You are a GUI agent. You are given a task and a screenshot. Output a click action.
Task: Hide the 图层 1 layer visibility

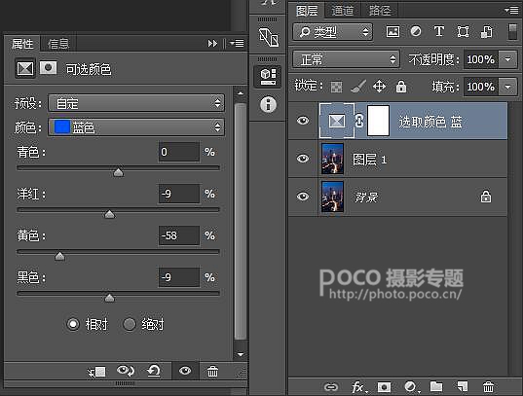pyautogui.click(x=303, y=159)
